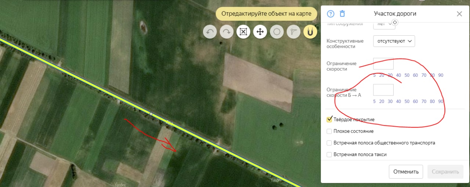The width and height of the screenshot is (470, 187).
Task: Click the Отменить button
Action: pos(406,172)
